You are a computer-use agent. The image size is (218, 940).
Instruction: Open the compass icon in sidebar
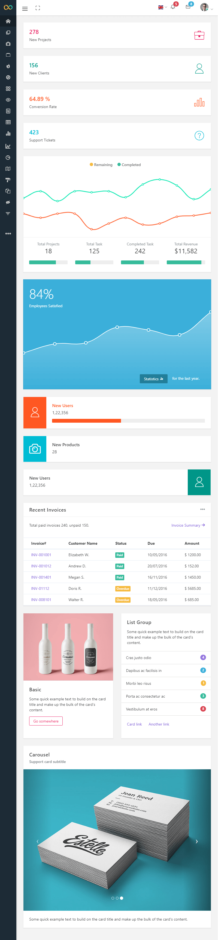tap(8, 77)
